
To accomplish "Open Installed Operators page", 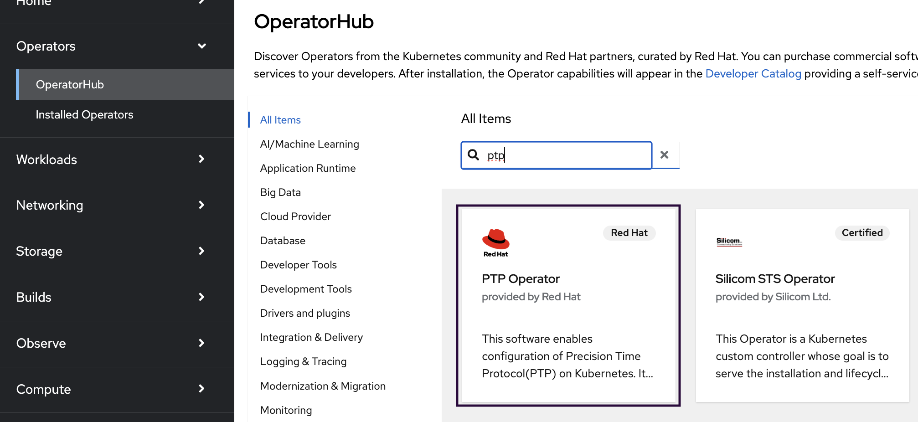I will 84,115.
